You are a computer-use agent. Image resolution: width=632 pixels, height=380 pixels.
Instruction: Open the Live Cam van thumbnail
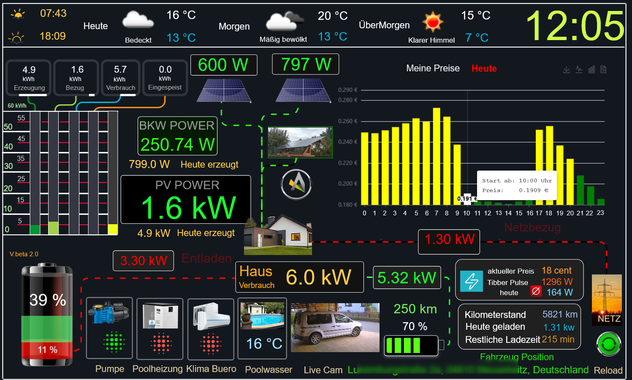[x=335, y=327]
